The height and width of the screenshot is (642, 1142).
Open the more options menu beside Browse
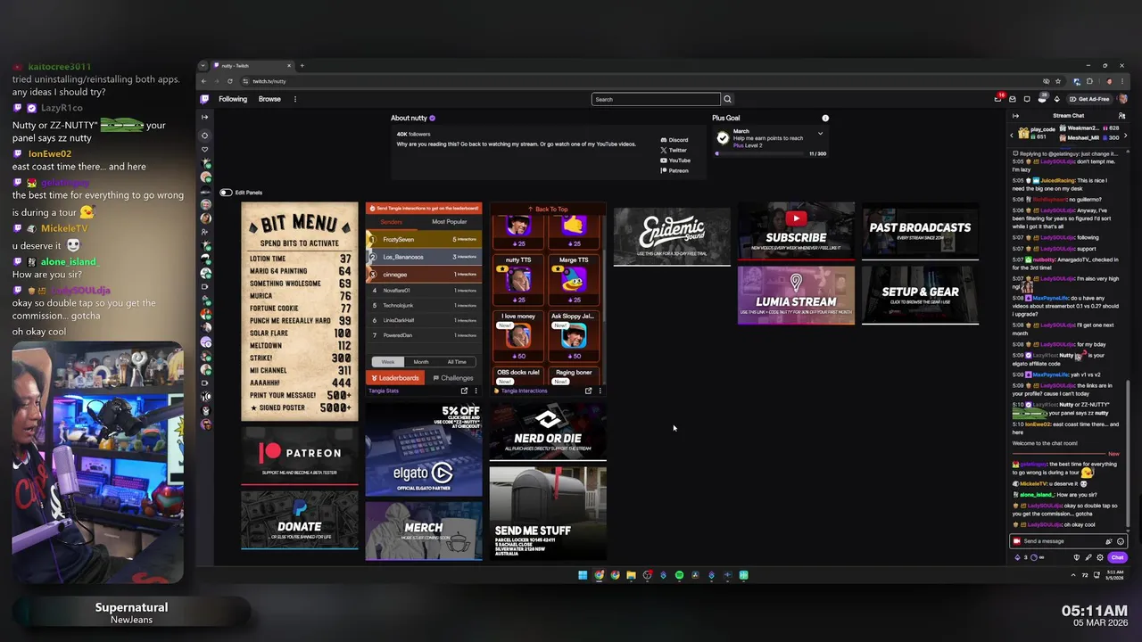(294, 99)
